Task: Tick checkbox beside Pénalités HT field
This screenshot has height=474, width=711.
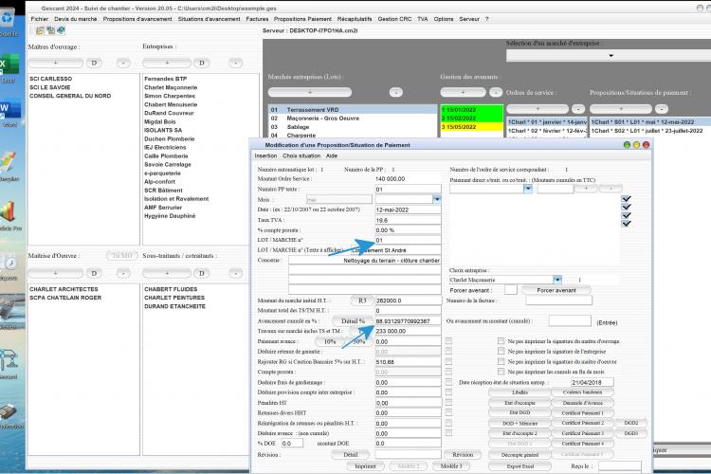Action: (x=448, y=402)
